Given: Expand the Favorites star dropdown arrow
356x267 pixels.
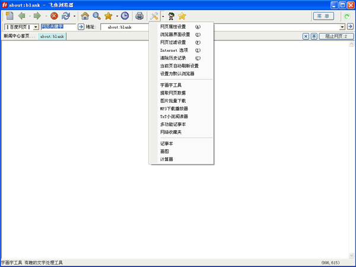Looking at the screenshot, I should [x=117, y=16].
